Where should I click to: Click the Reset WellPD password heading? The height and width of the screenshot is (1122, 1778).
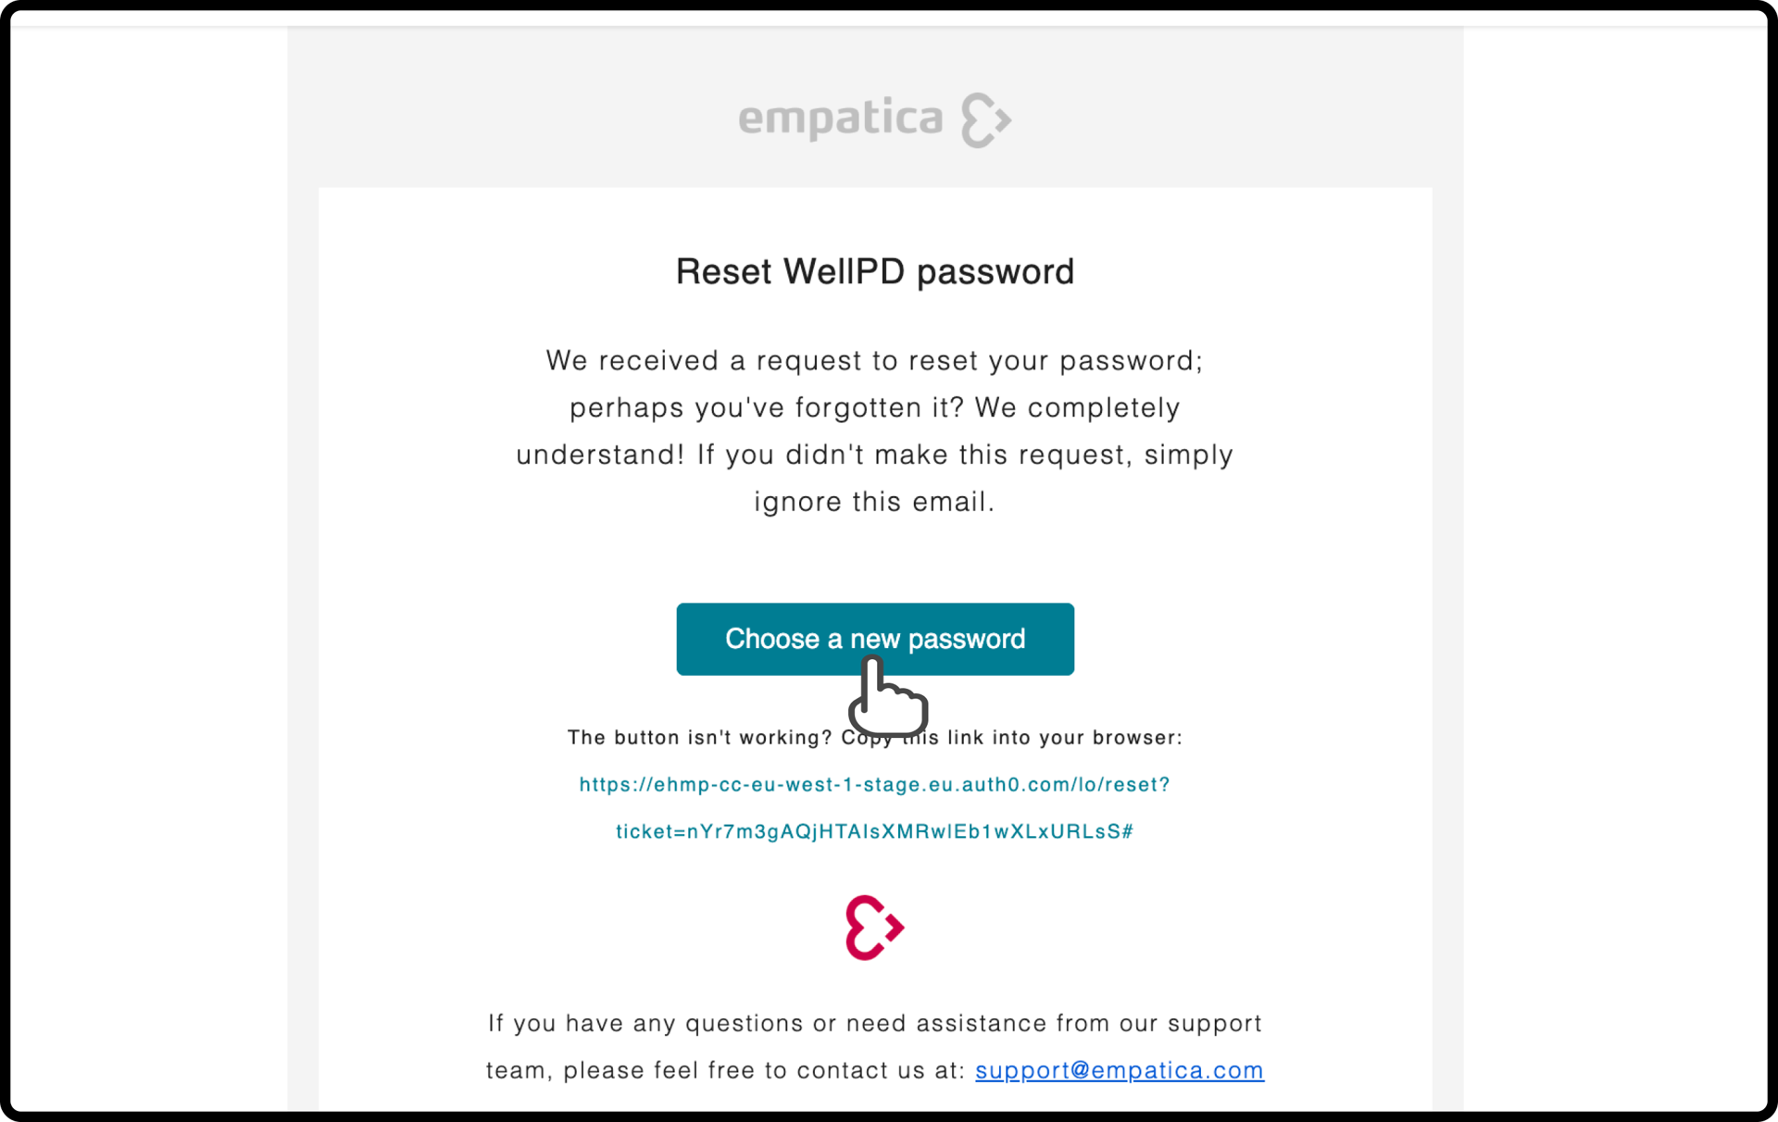point(875,272)
